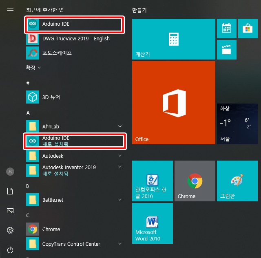Open Microsoft Word 2010 tile
The height and width of the screenshot is (258, 261).
tap(153, 223)
